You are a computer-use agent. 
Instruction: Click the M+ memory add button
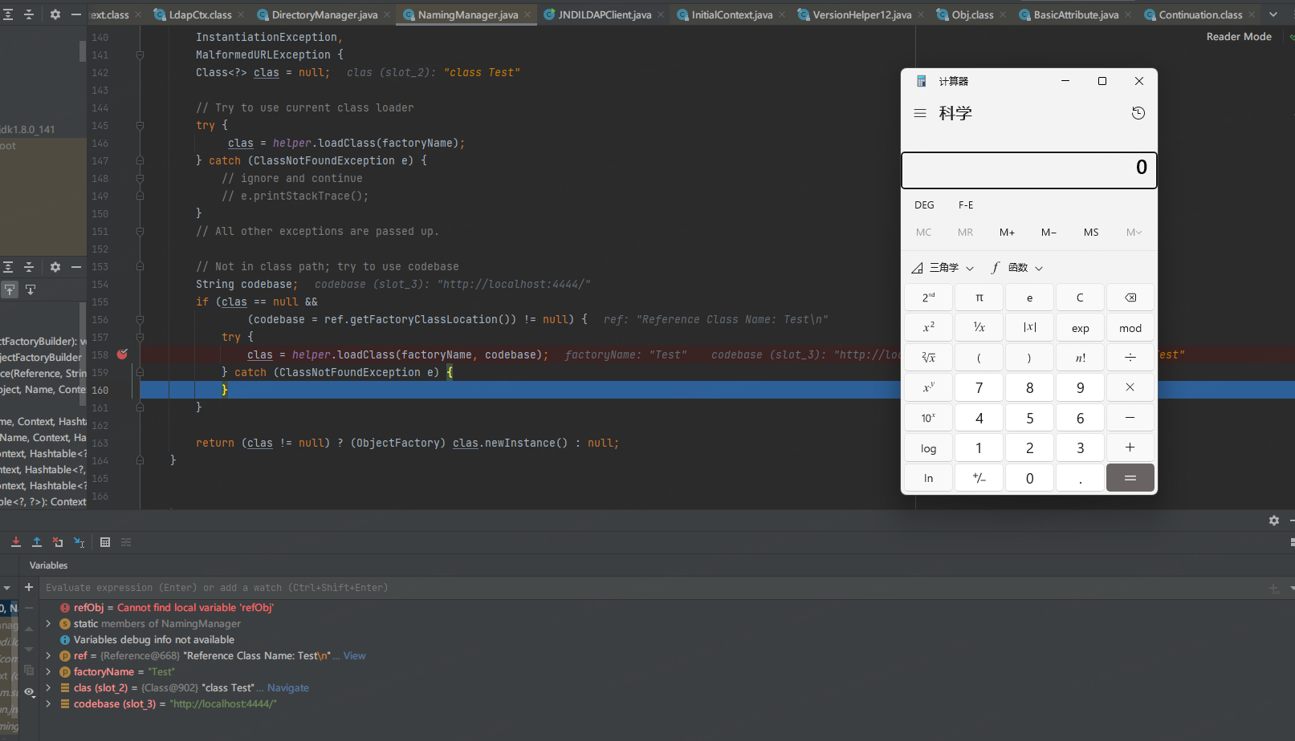tap(1007, 233)
